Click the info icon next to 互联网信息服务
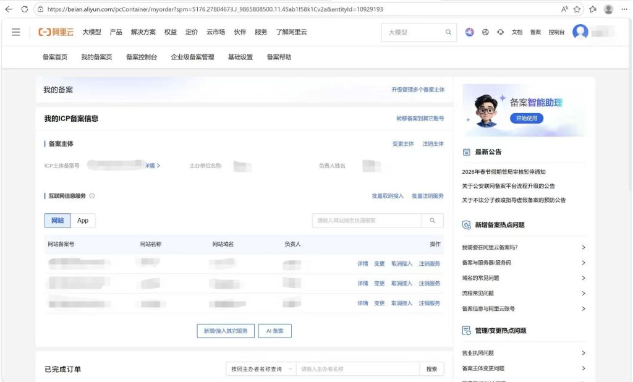633x382 pixels. (92, 196)
